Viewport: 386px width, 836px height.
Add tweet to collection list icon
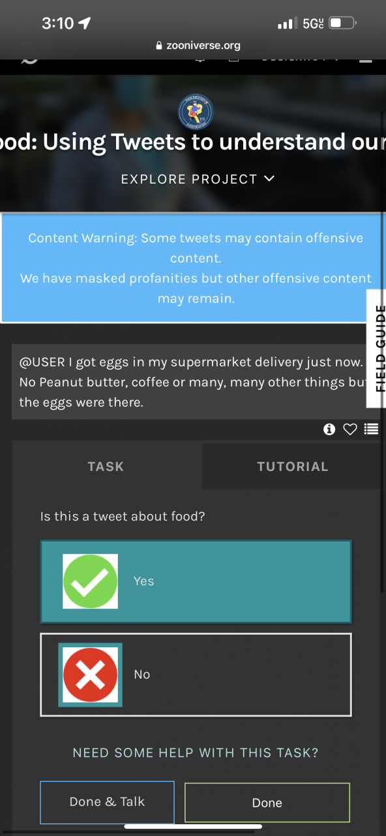(371, 429)
